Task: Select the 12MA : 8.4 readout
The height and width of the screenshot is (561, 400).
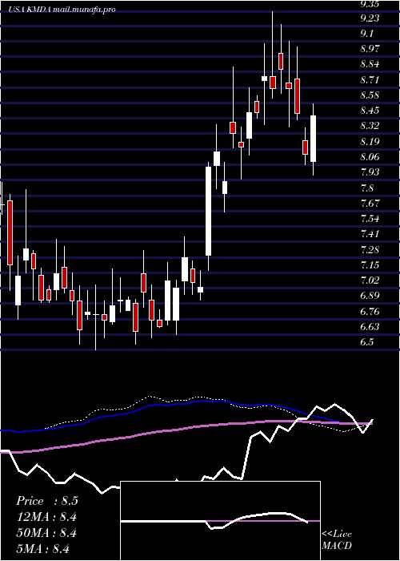Action: [46, 517]
